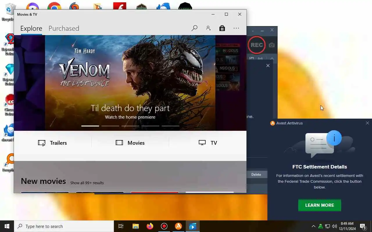Open Task View on the taskbar
Screen dimensions: 372x232
[x=121, y=226]
